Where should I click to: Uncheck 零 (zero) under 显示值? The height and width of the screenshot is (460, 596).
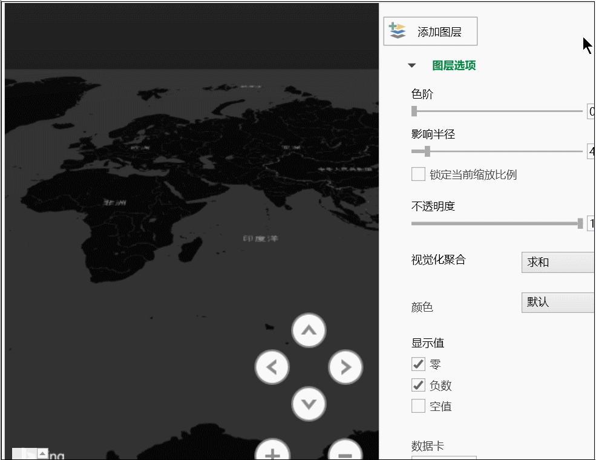(x=418, y=364)
